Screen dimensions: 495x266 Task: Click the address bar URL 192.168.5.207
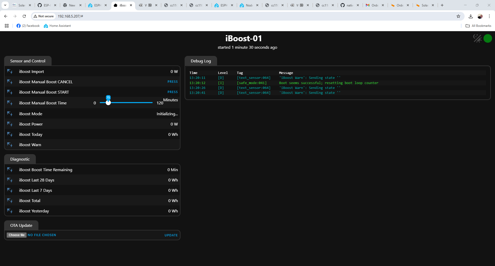coord(70,16)
